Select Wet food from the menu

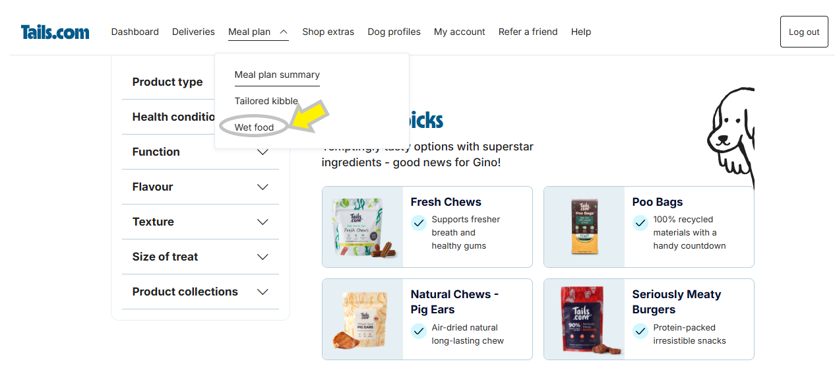click(x=254, y=127)
